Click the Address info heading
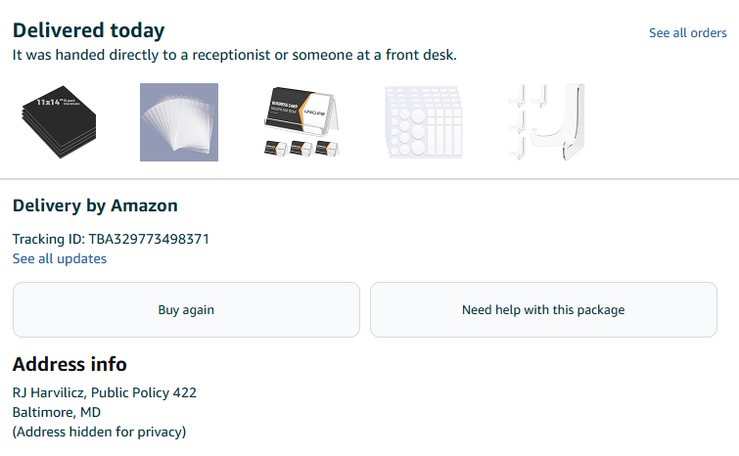 coord(69,364)
